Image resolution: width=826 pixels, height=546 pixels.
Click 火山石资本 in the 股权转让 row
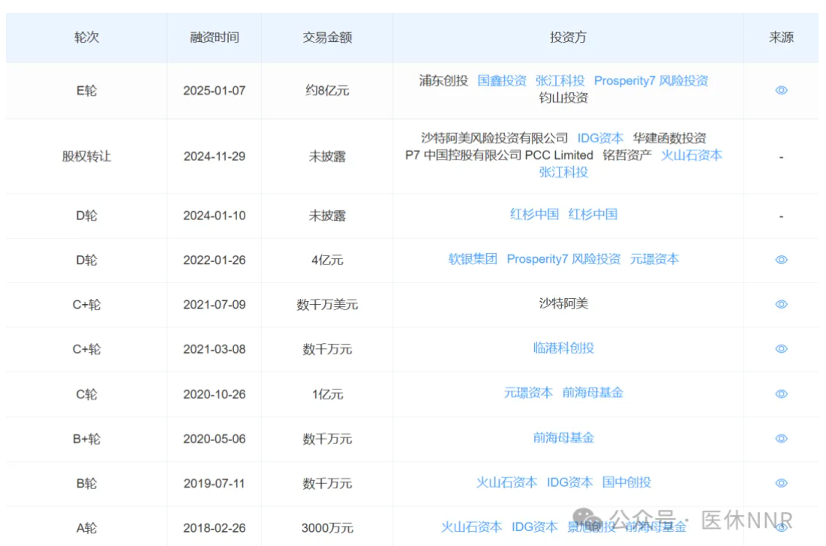click(x=691, y=155)
